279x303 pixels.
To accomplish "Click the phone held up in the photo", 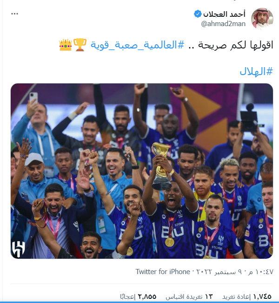I will [33, 97].
